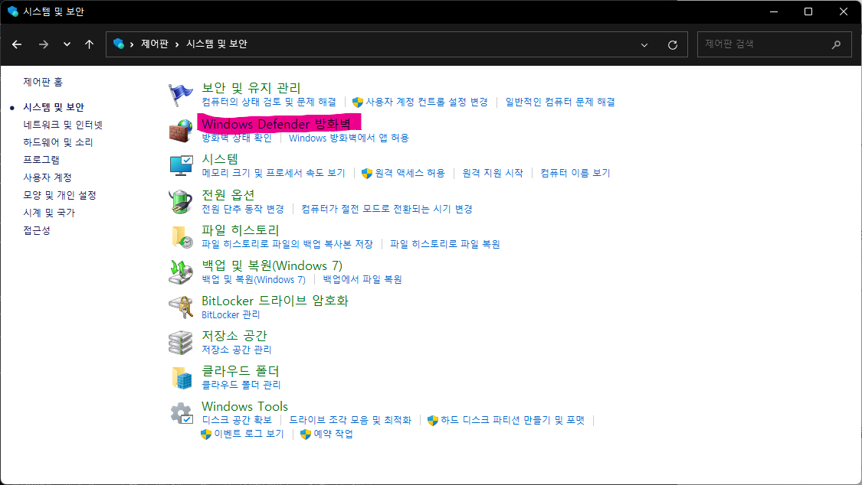Go up one level with the up arrow
862x485 pixels.
click(89, 44)
